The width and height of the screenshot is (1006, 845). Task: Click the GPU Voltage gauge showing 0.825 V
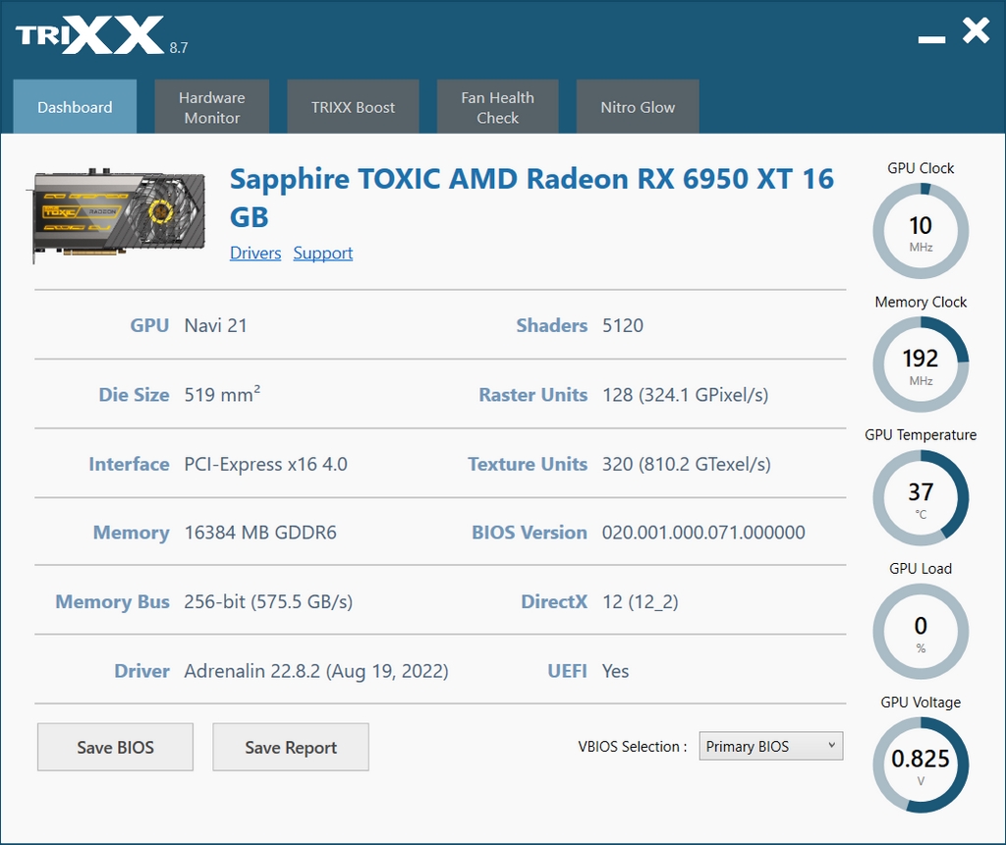[x=921, y=764]
